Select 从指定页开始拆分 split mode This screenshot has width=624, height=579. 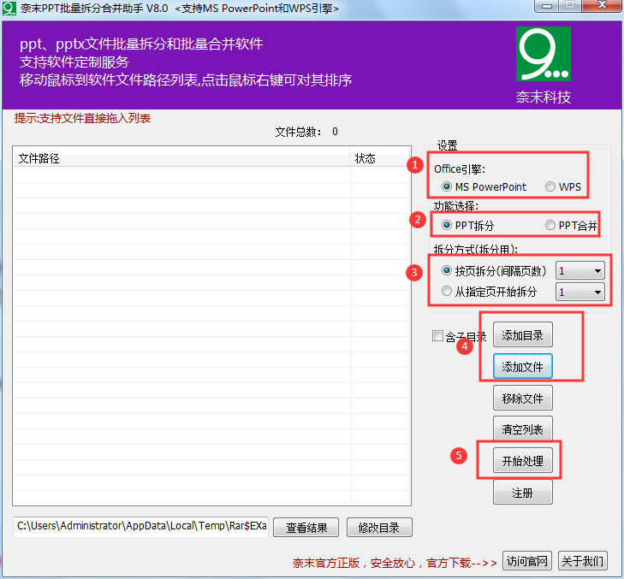447,292
